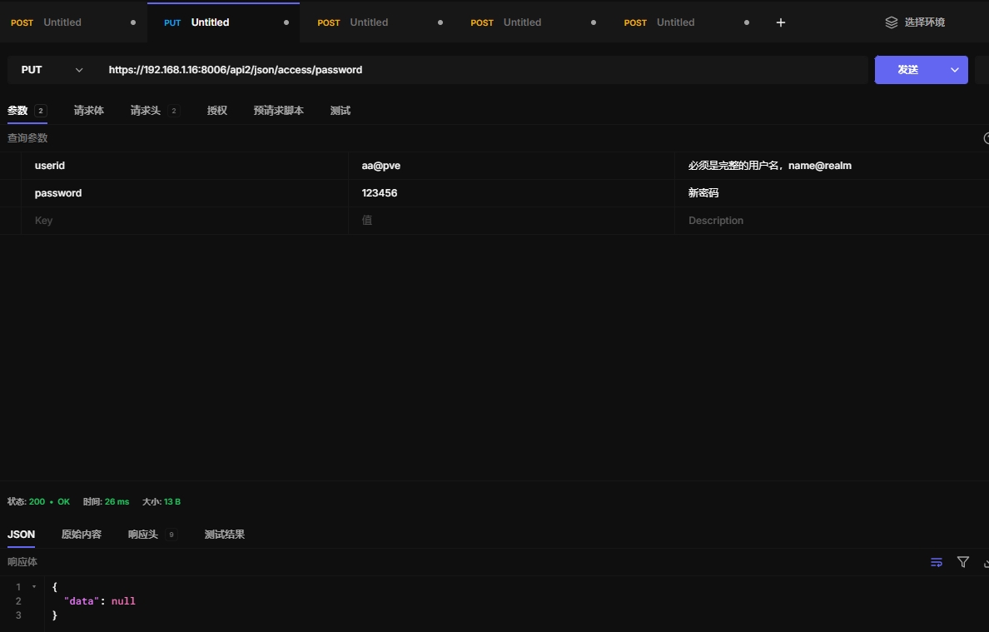Click the layers icon beside 选择环境
Viewport: 989px width, 632px height.
[x=892, y=22]
